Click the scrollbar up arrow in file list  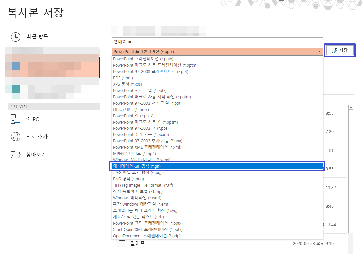pyautogui.click(x=351, y=107)
